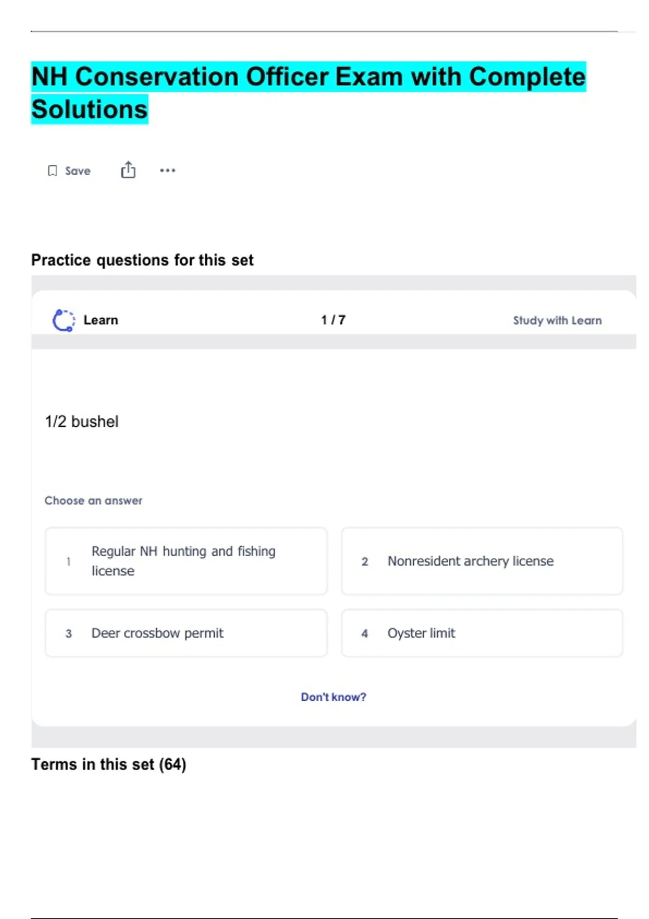
Task: Open the three-dot more options menu
Action: (168, 171)
